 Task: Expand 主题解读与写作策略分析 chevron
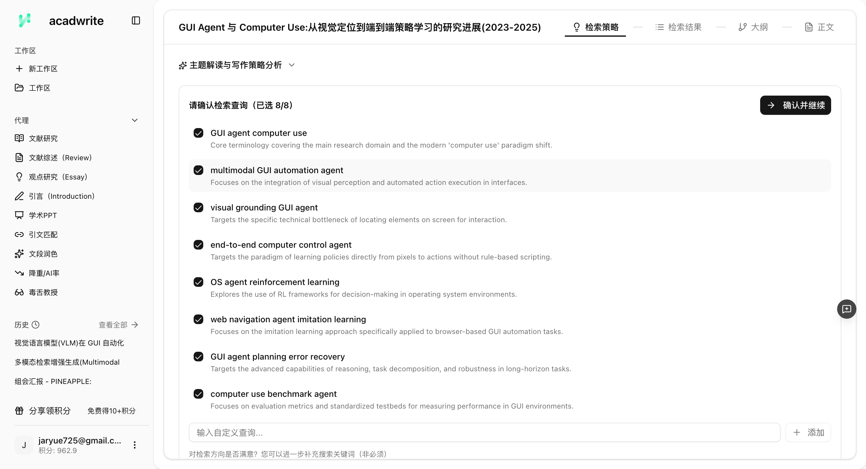(292, 65)
